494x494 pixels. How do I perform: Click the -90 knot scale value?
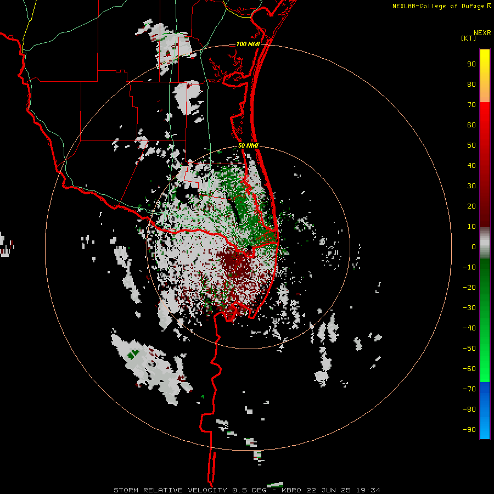(x=469, y=430)
